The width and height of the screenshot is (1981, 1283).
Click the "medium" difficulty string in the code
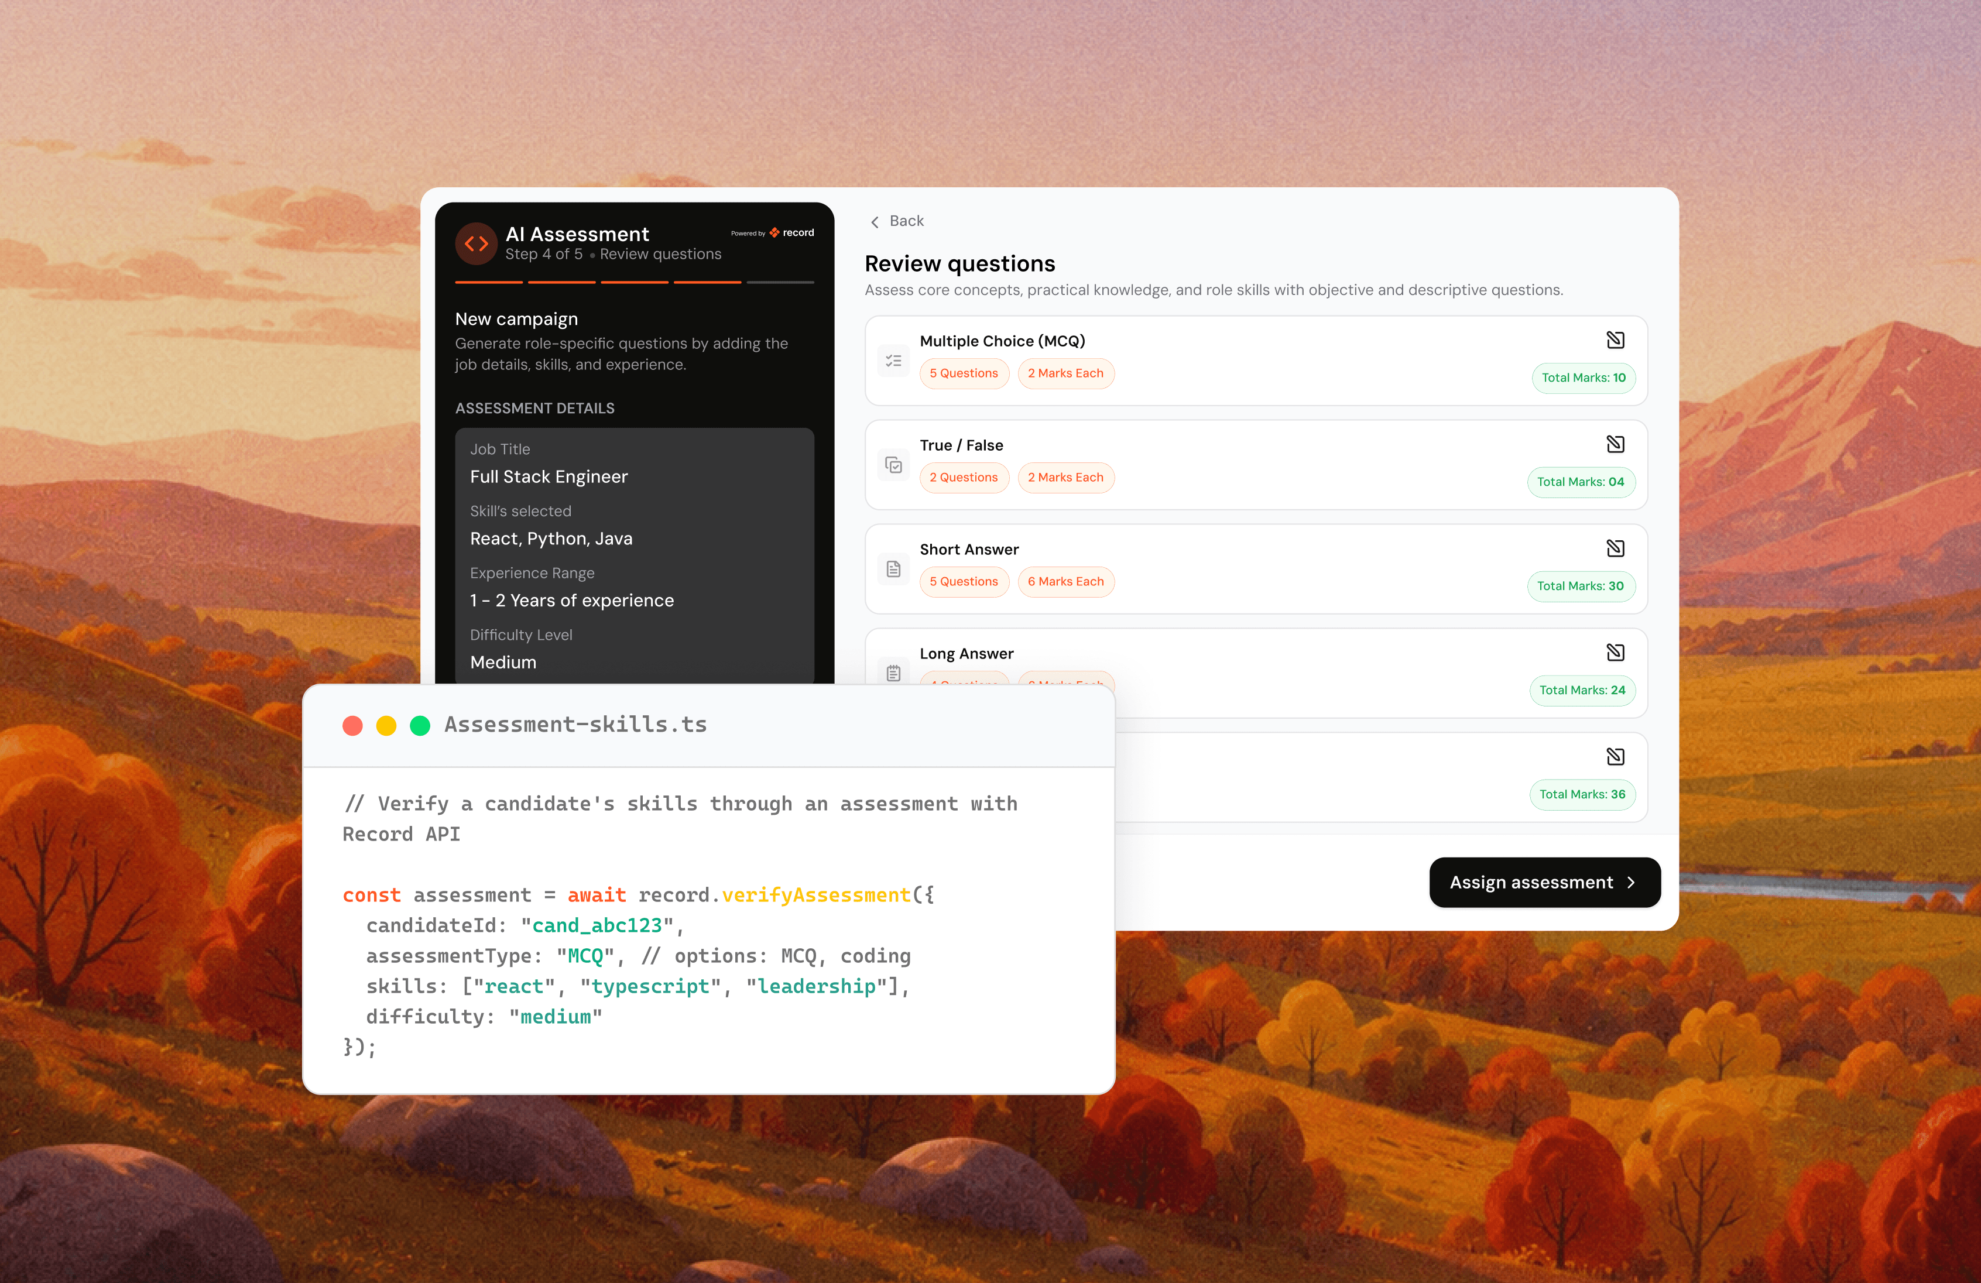(x=555, y=1017)
